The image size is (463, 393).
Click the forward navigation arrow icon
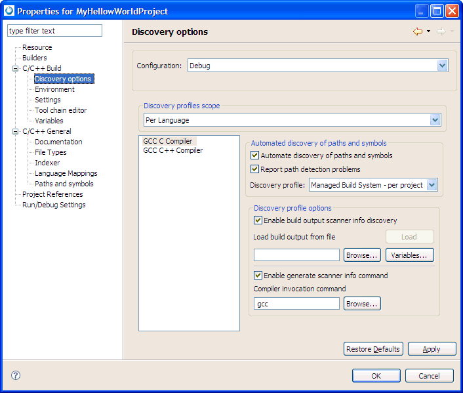pyautogui.click(x=441, y=31)
